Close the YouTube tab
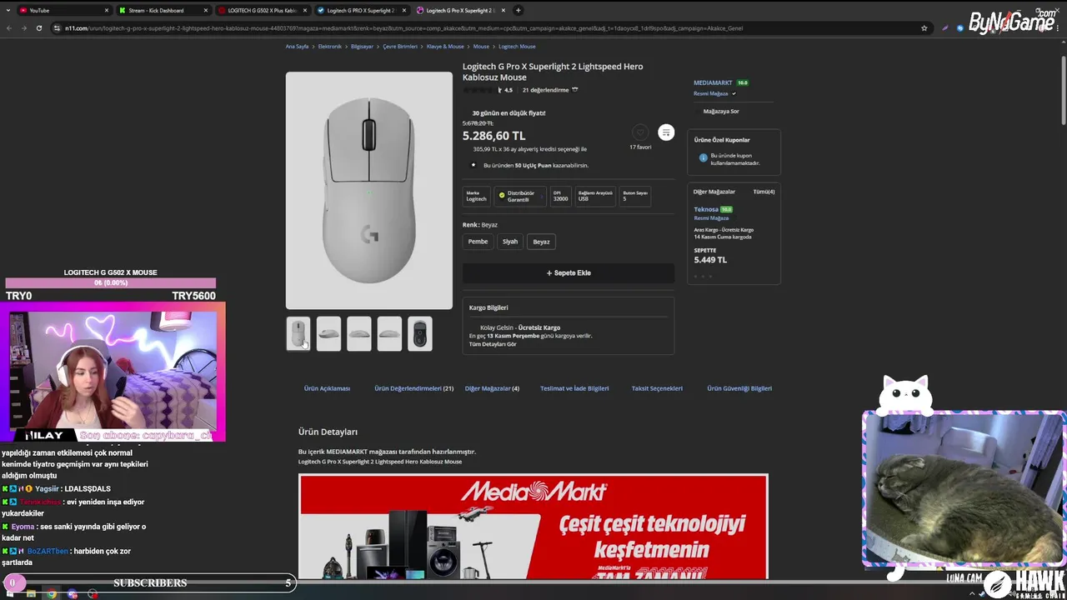Image resolution: width=1067 pixels, height=600 pixels. click(107, 10)
